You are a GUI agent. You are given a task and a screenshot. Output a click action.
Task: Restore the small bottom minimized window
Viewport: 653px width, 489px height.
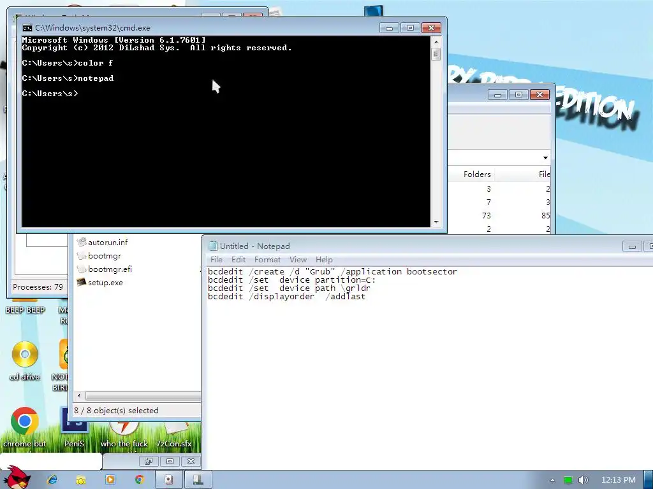pos(149,461)
